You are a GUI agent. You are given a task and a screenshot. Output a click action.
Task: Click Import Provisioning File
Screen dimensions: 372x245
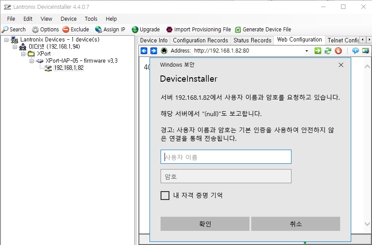click(198, 29)
